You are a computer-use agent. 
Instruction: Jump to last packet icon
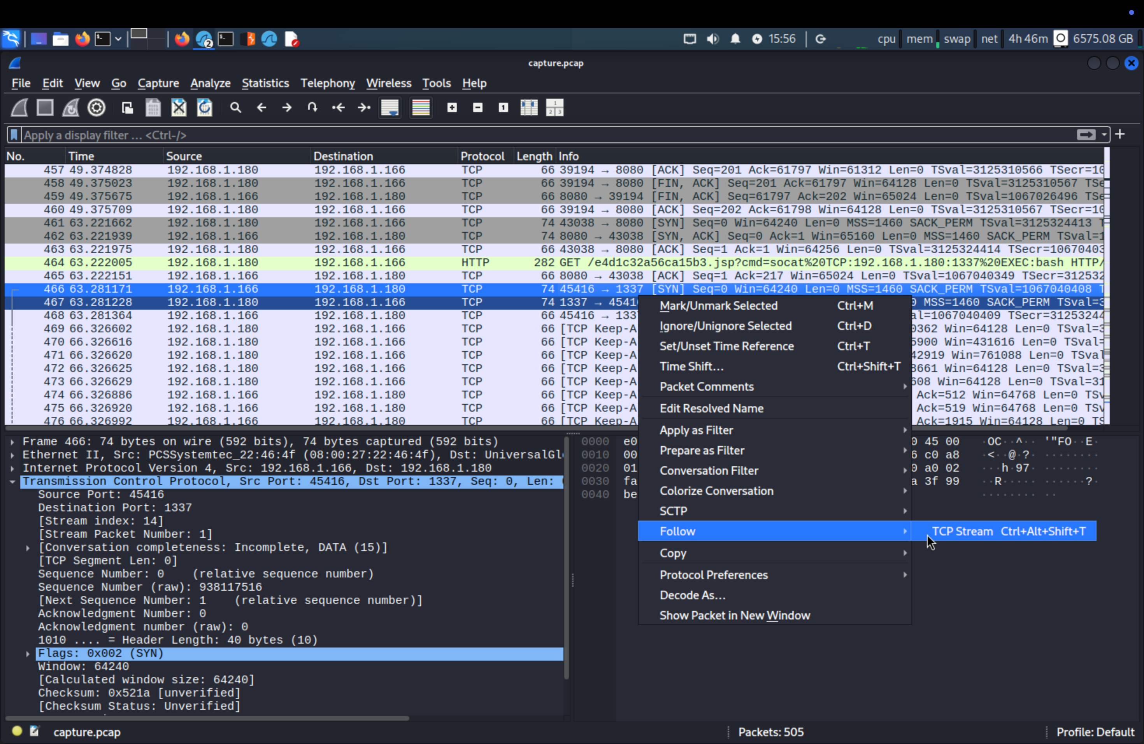(364, 107)
